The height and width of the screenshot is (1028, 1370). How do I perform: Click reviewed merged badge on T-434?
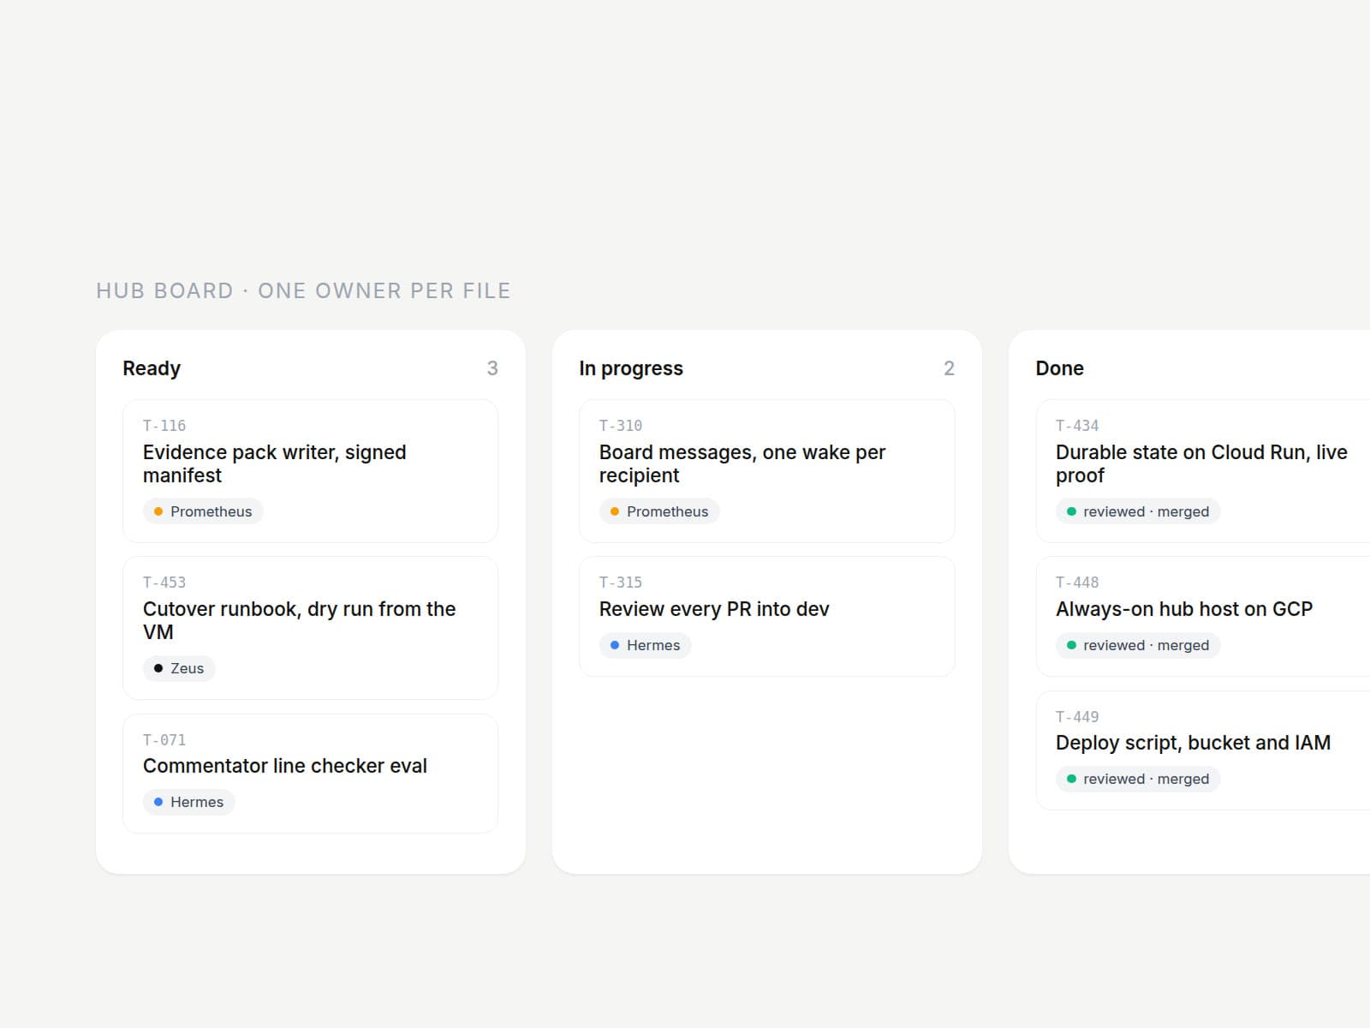pos(1138,511)
